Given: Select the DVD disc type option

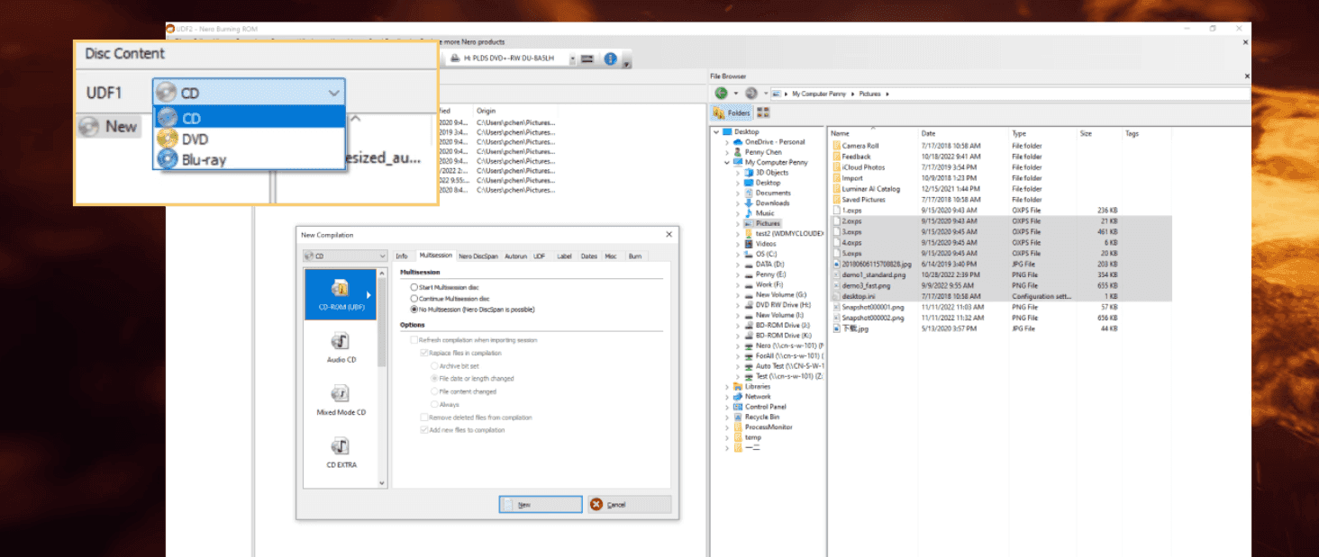Looking at the screenshot, I should click(250, 139).
